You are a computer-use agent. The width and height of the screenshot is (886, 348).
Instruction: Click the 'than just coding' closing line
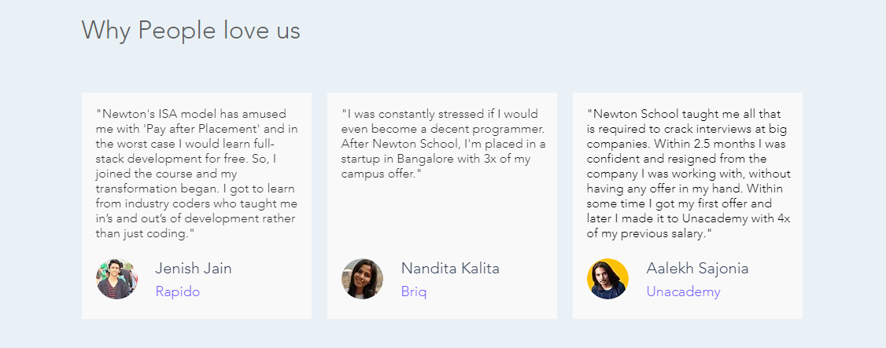145,233
